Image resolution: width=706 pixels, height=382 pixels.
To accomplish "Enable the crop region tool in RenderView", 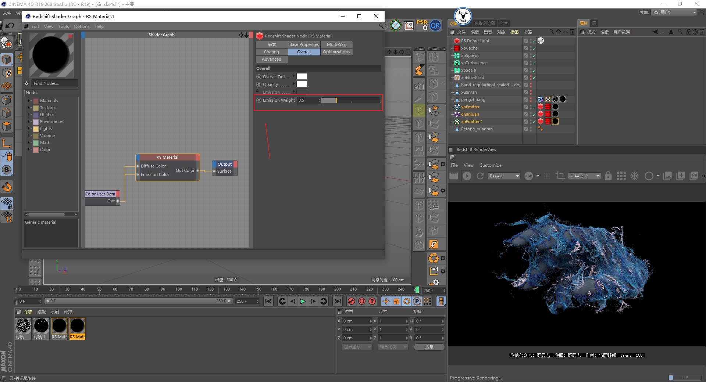I will pyautogui.click(x=560, y=176).
